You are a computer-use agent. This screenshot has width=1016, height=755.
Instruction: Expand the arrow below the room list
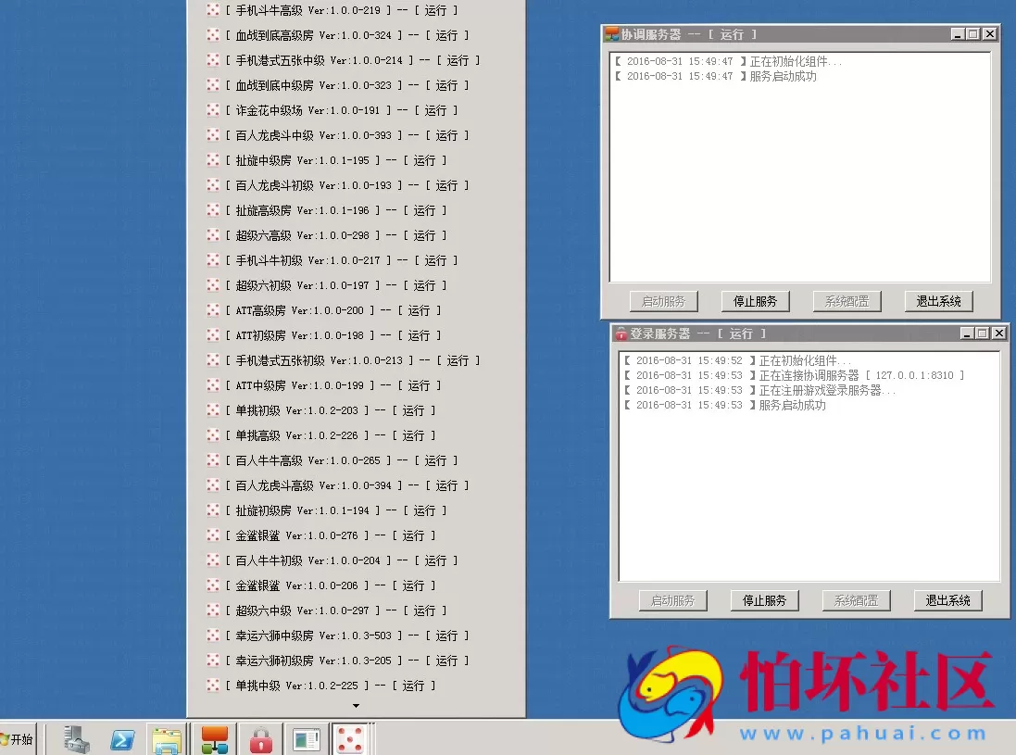click(355, 706)
